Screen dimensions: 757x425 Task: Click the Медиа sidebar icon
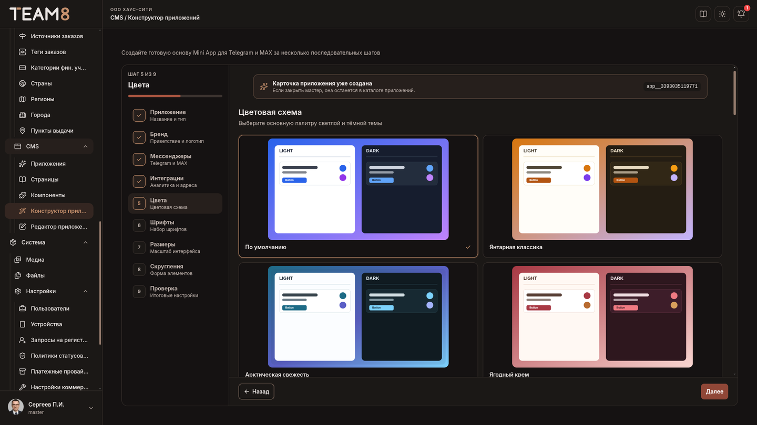(x=17, y=260)
